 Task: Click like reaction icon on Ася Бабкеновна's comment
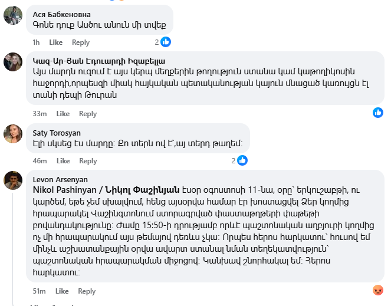[166, 42]
